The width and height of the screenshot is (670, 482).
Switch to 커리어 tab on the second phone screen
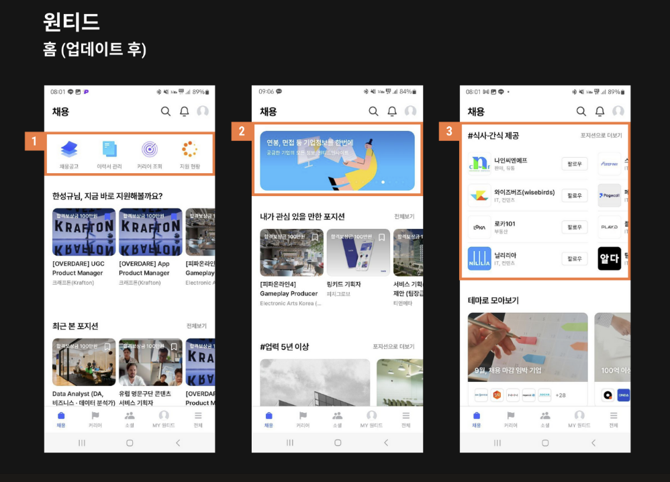pyautogui.click(x=303, y=419)
